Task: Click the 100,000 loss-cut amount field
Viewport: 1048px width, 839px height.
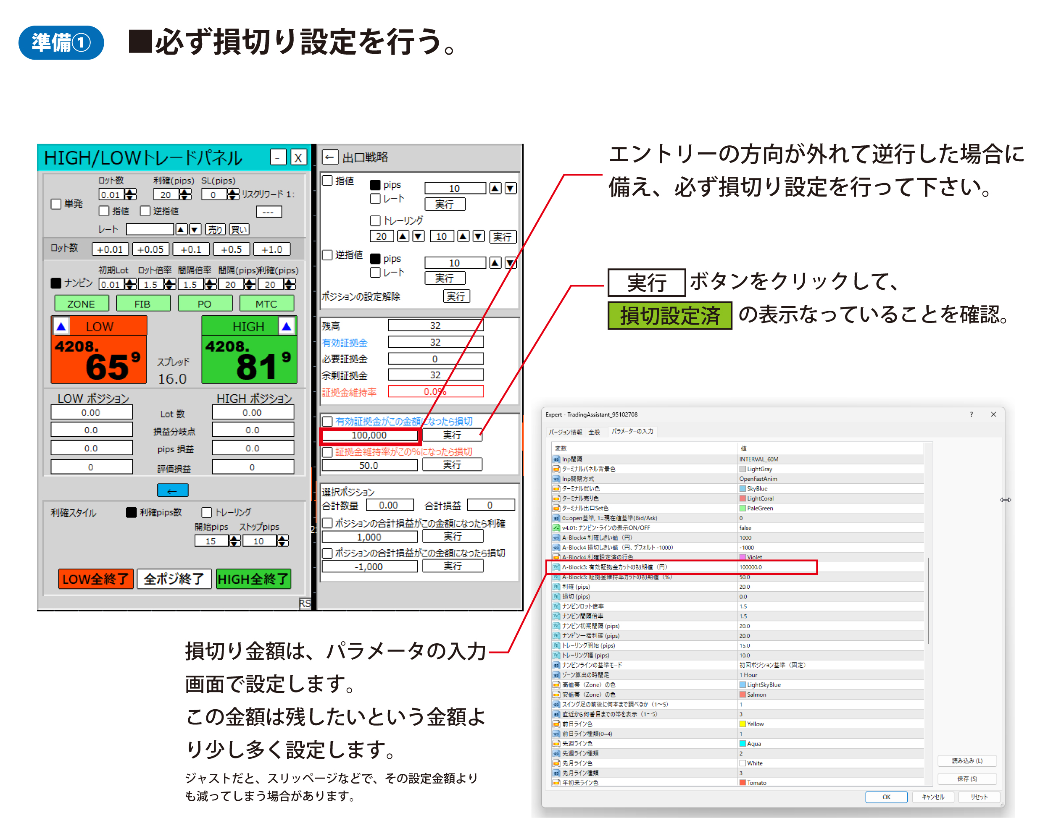Action: point(369,435)
